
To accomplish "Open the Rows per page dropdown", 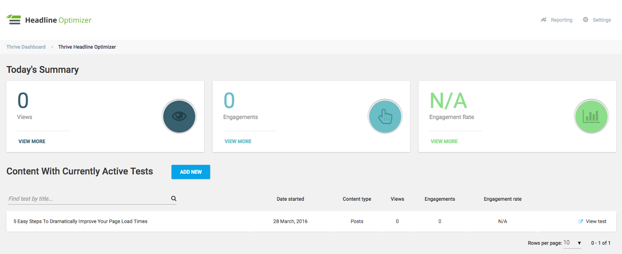I will pyautogui.click(x=572, y=243).
